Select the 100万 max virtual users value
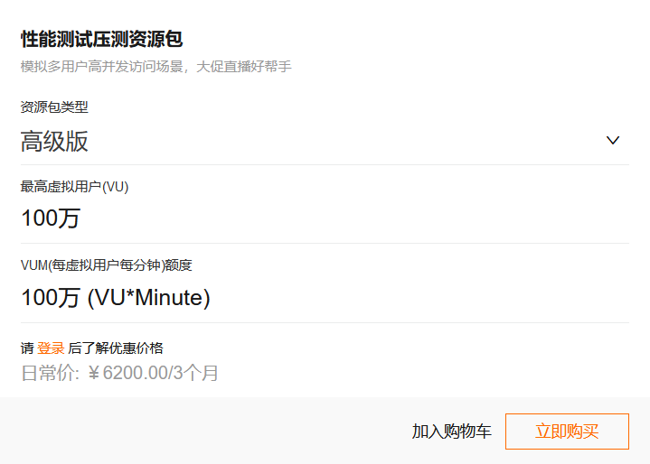The height and width of the screenshot is (464, 650). click(x=51, y=218)
